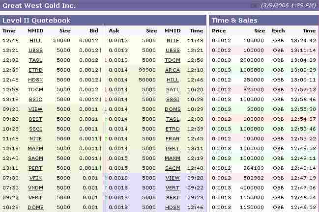Viewport: 319px width, 212px height.
Task: Click the Great West Gold Inc. title
Action: (x=39, y=5)
